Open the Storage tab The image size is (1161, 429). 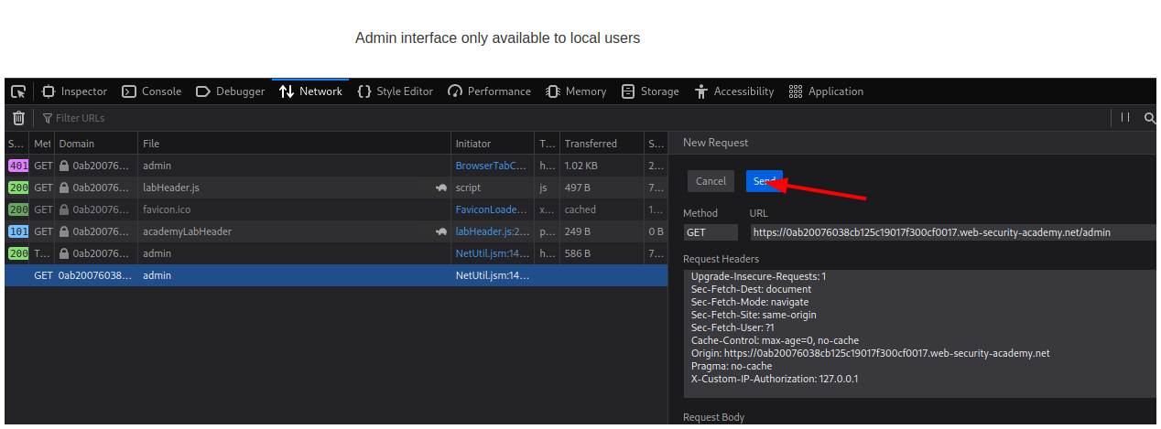click(650, 91)
